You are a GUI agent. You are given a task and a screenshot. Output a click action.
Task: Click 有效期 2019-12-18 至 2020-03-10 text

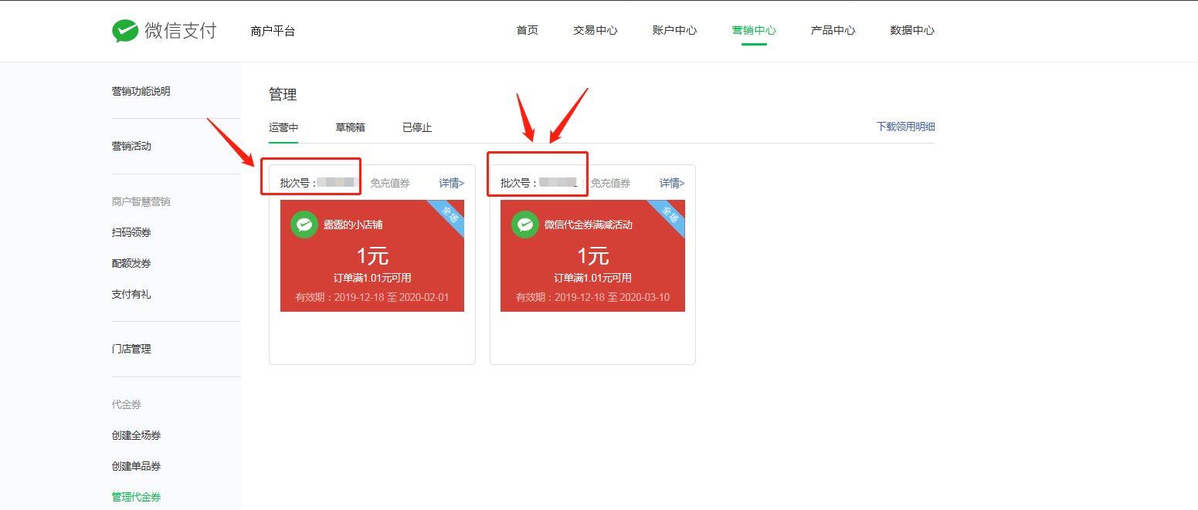click(x=592, y=297)
